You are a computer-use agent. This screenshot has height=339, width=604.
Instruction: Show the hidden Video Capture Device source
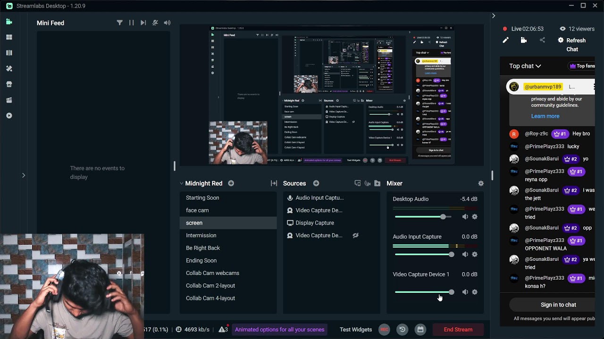point(355,235)
